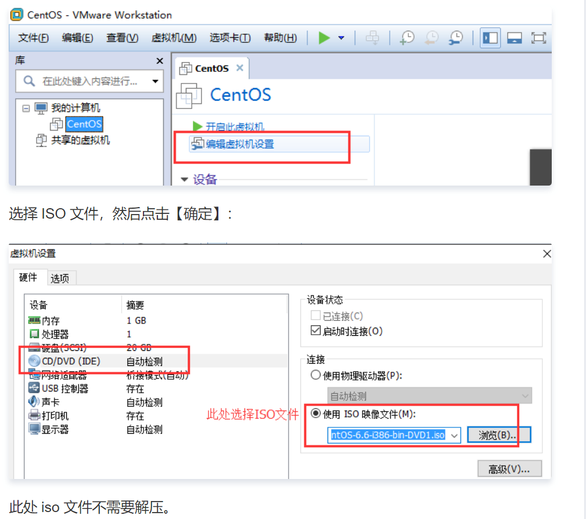Select 使用物理驱动器(P) radio button
The height and width of the screenshot is (519, 586).
pyautogui.click(x=315, y=375)
